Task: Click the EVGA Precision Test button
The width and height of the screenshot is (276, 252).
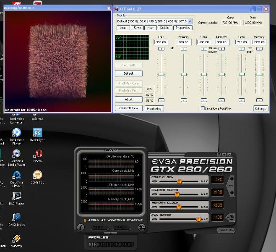Action: click(100, 228)
